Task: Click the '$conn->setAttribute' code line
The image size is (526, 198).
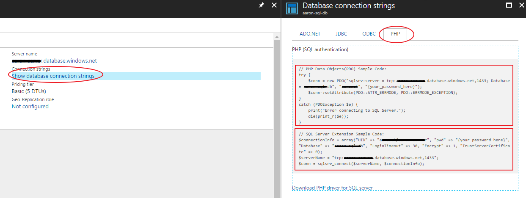Action: pyautogui.click(x=383, y=92)
